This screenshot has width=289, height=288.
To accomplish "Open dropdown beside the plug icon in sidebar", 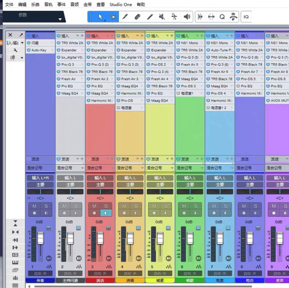I will [x=22, y=58].
